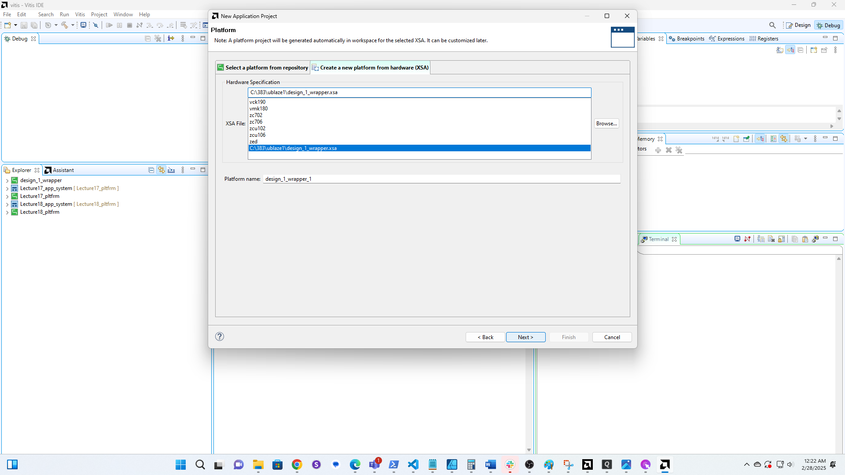
Task: Expand the Lecture18_pltfrm tree item
Action: click(x=7, y=212)
